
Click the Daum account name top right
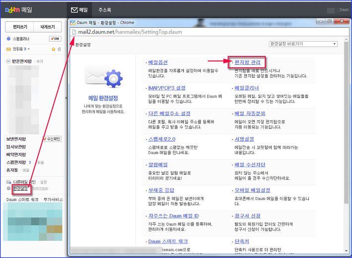(344, 9)
